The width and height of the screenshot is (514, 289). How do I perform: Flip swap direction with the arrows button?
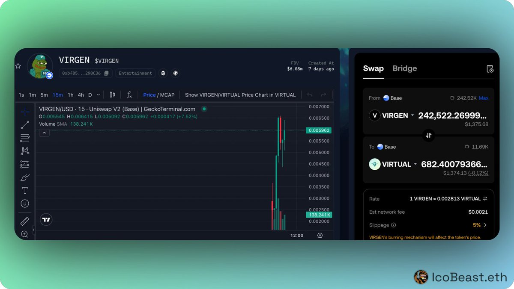(x=429, y=136)
